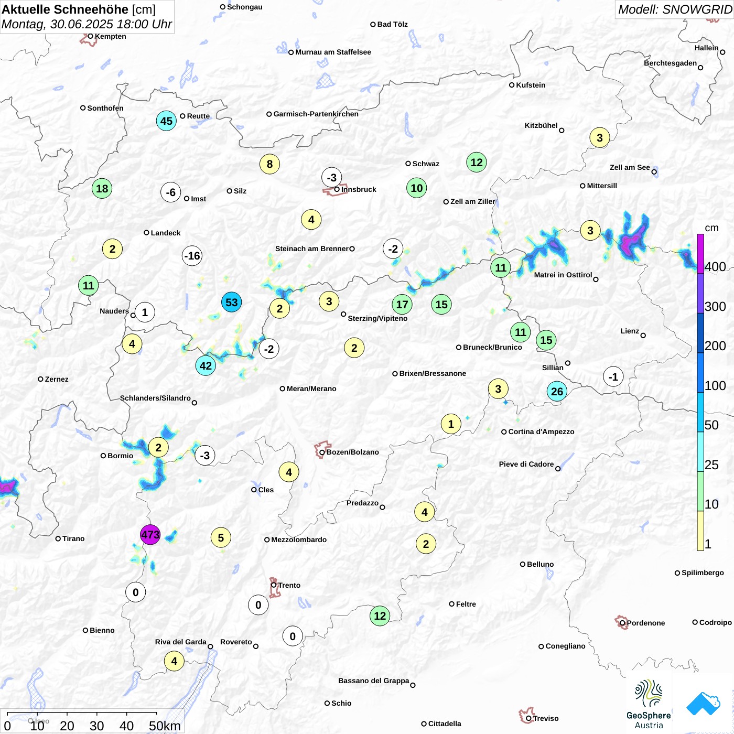Click the green 17 cm station marker

pyautogui.click(x=402, y=305)
